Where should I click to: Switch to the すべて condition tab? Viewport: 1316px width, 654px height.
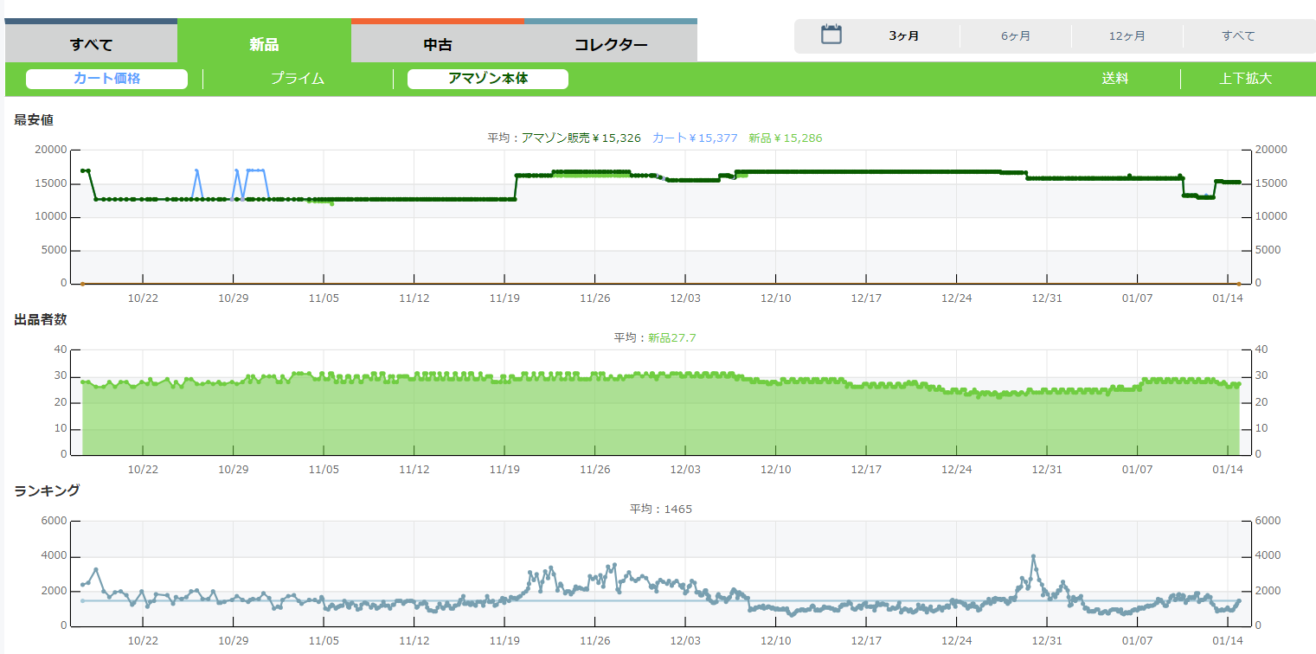coord(91,44)
